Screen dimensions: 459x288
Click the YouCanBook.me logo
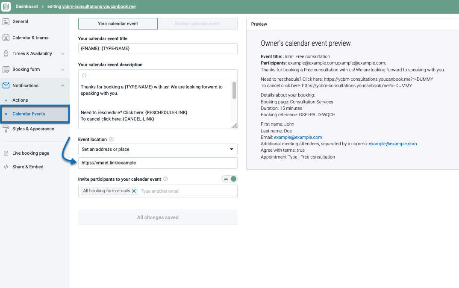[6, 6]
